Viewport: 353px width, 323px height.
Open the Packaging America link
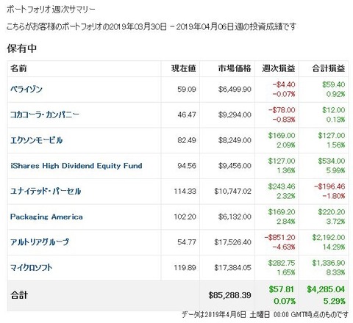(x=46, y=217)
